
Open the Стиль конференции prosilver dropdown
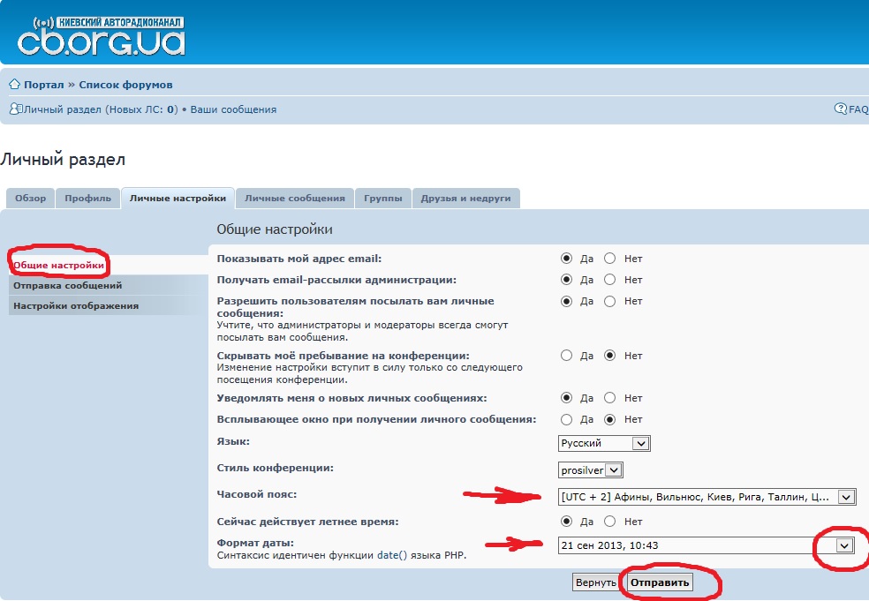pyautogui.click(x=590, y=470)
